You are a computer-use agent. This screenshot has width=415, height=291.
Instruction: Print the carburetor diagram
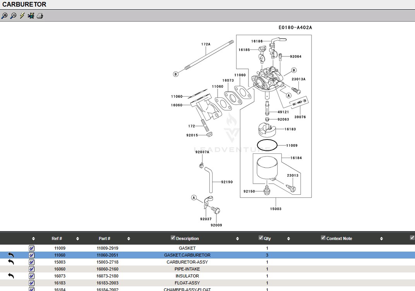click(40, 16)
